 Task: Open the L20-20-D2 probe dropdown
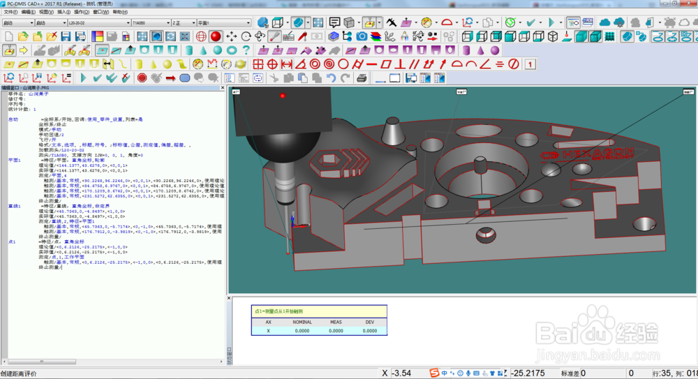128,23
